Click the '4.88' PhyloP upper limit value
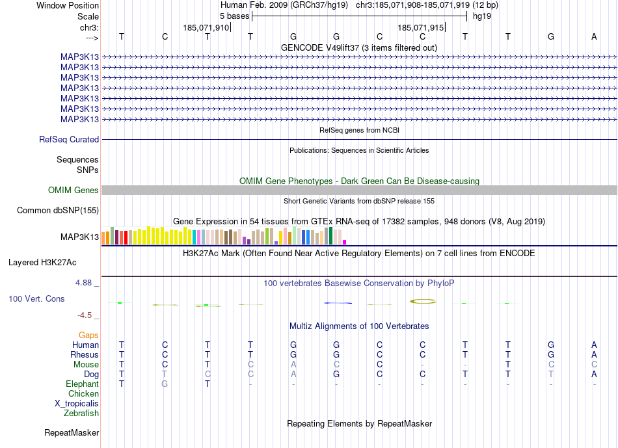618x448 pixels. point(83,283)
